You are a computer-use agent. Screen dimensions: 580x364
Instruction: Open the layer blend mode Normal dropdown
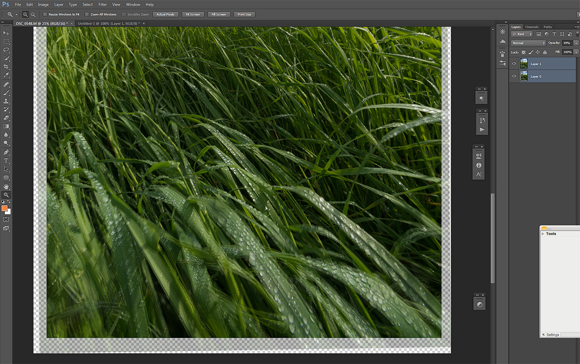click(528, 43)
